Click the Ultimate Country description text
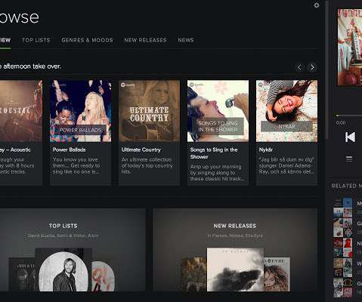362x302 pixels. point(147,165)
